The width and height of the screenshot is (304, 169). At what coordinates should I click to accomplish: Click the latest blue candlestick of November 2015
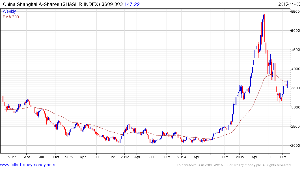(x=287, y=84)
